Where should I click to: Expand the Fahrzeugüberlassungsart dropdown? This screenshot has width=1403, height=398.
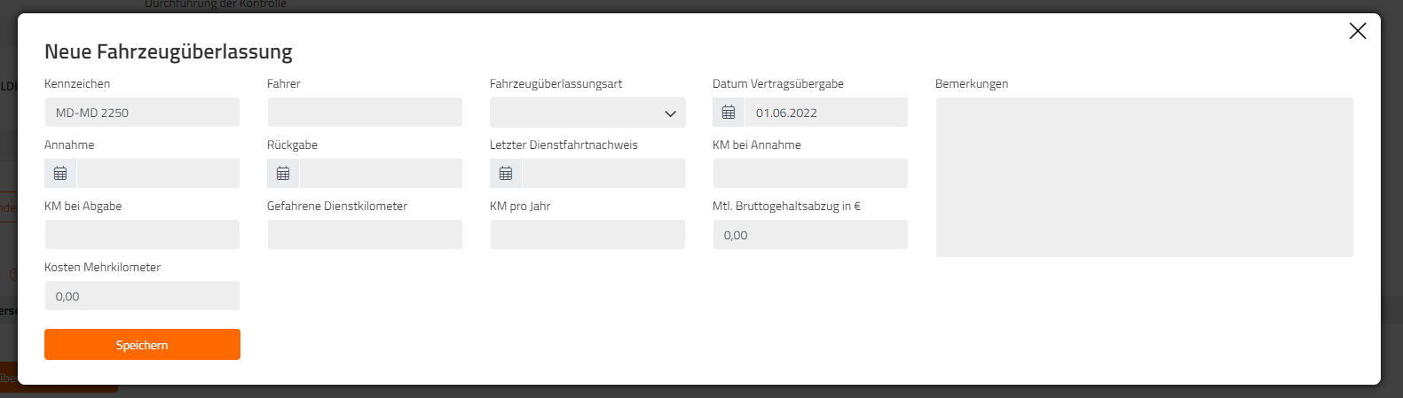point(587,113)
